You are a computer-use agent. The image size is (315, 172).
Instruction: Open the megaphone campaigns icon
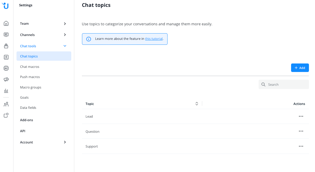6,79
